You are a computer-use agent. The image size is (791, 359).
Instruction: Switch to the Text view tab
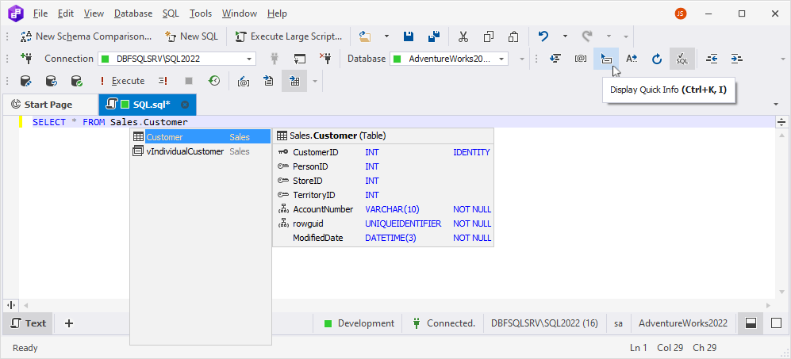click(29, 323)
